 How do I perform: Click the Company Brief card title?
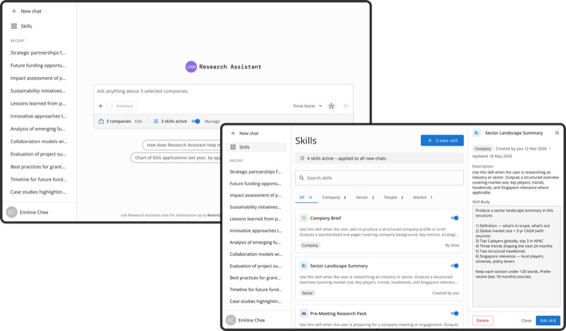(x=326, y=218)
